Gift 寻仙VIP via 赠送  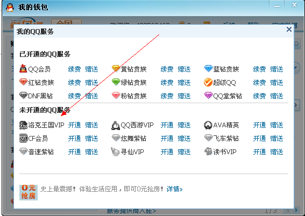click(184, 152)
